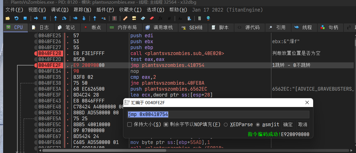
Task: Step over with the curved arrow icon
Action: (64, 18)
